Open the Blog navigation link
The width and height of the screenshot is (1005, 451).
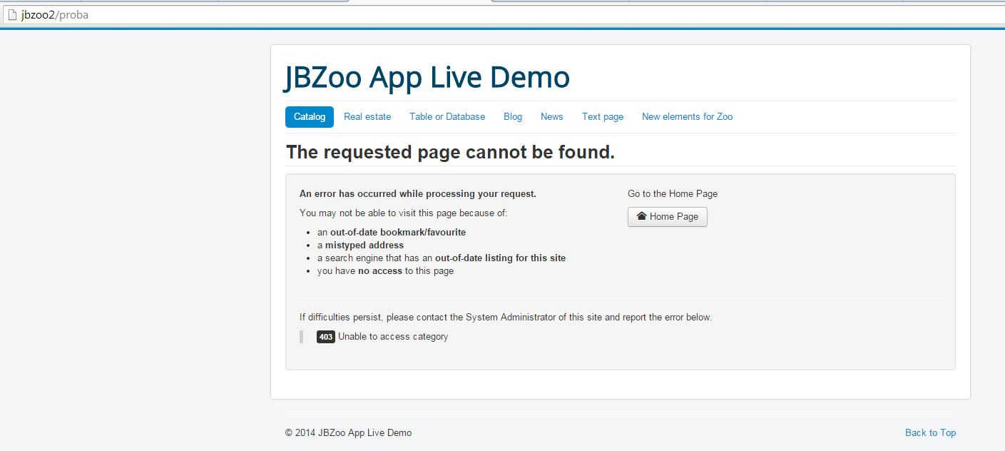pyautogui.click(x=512, y=117)
